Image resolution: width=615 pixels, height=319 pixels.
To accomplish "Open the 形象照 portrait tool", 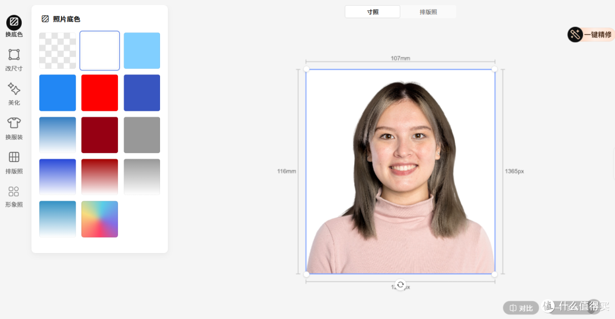I will tap(14, 196).
